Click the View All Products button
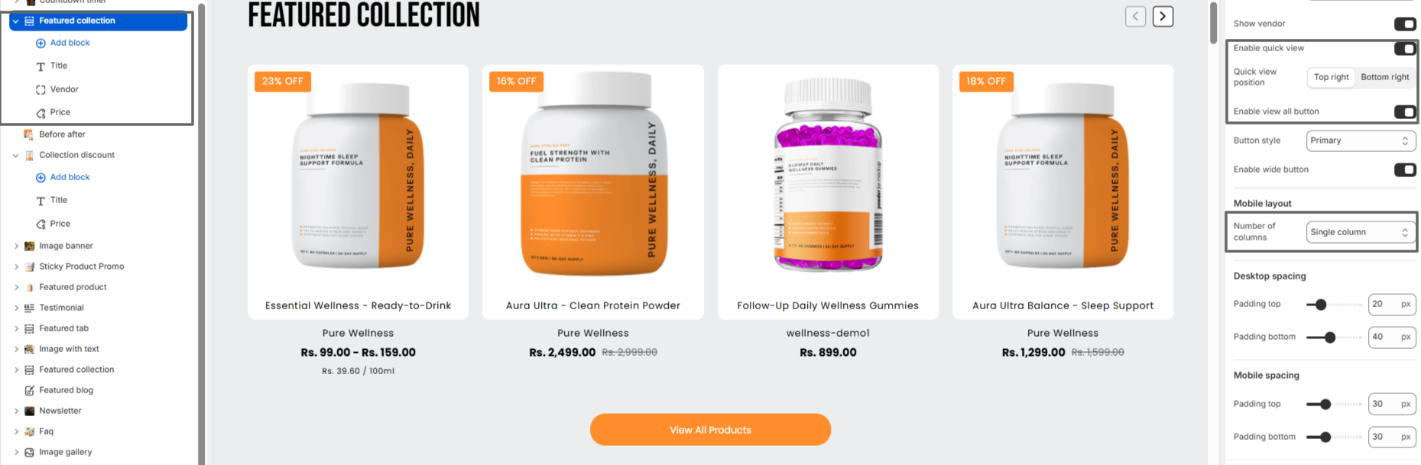Screen dimensions: 1421x465 tap(710, 430)
